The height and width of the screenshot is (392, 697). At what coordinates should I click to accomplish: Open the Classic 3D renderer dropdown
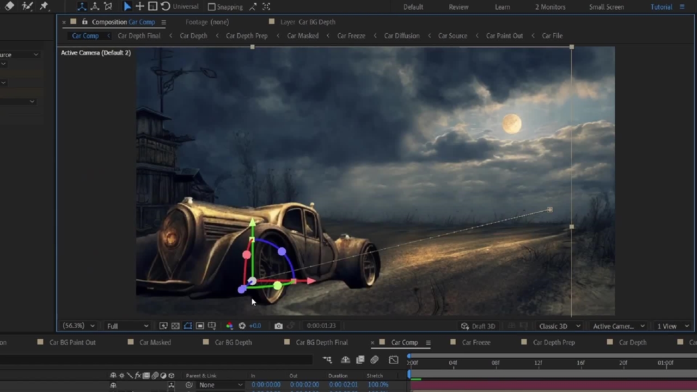point(559,326)
